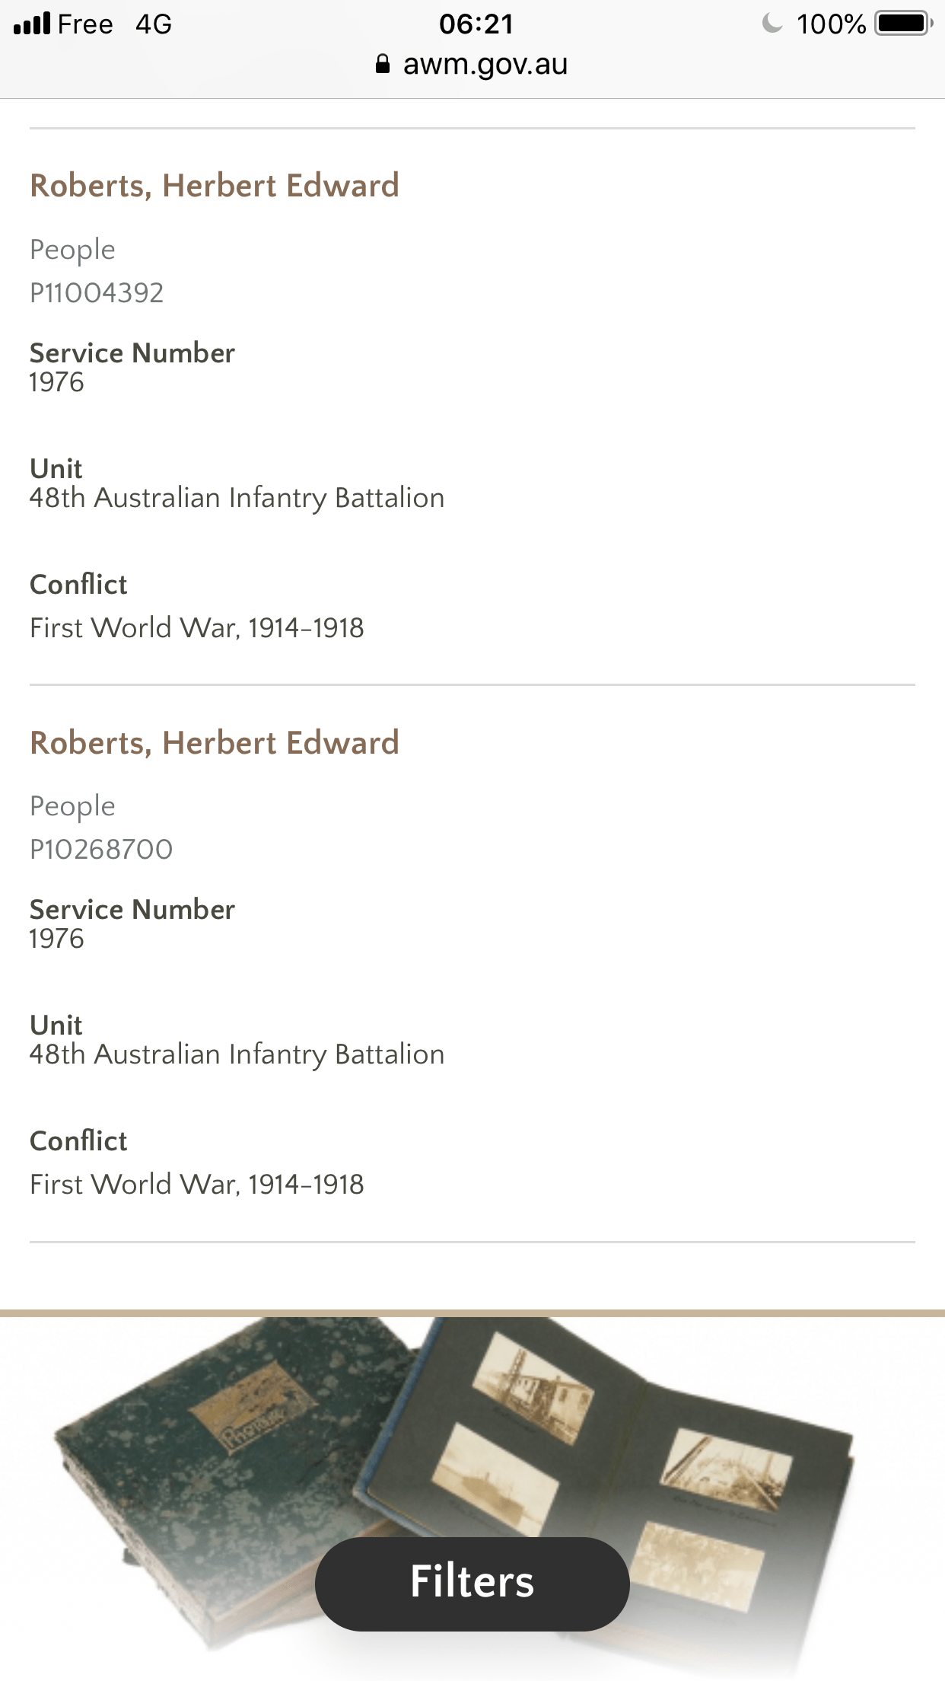Screen dimensions: 945x1681
Task: Select the P10268700 identifier text
Action: (101, 849)
